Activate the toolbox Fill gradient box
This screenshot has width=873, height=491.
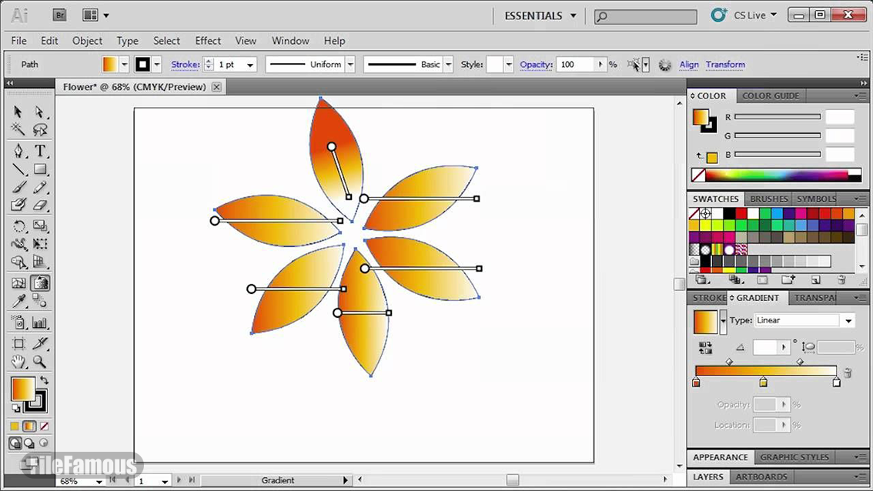(23, 389)
